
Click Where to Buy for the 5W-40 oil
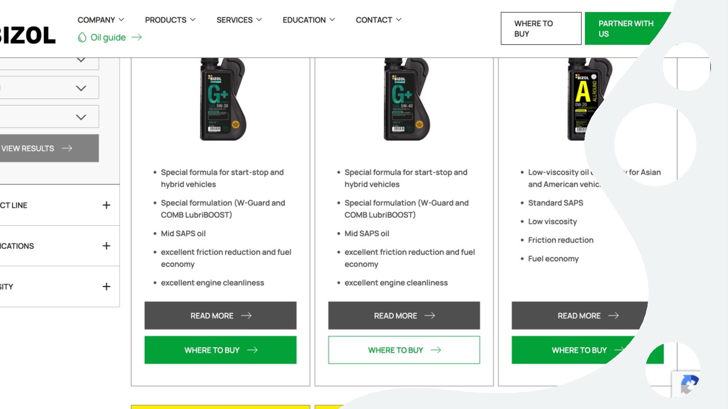coord(404,350)
